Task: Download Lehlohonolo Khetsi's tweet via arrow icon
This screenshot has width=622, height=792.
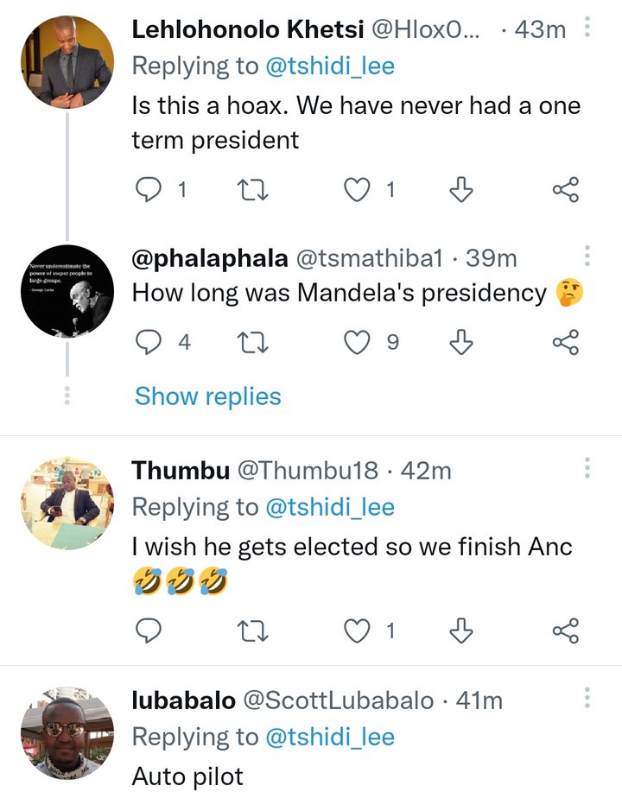Action: coord(460,190)
